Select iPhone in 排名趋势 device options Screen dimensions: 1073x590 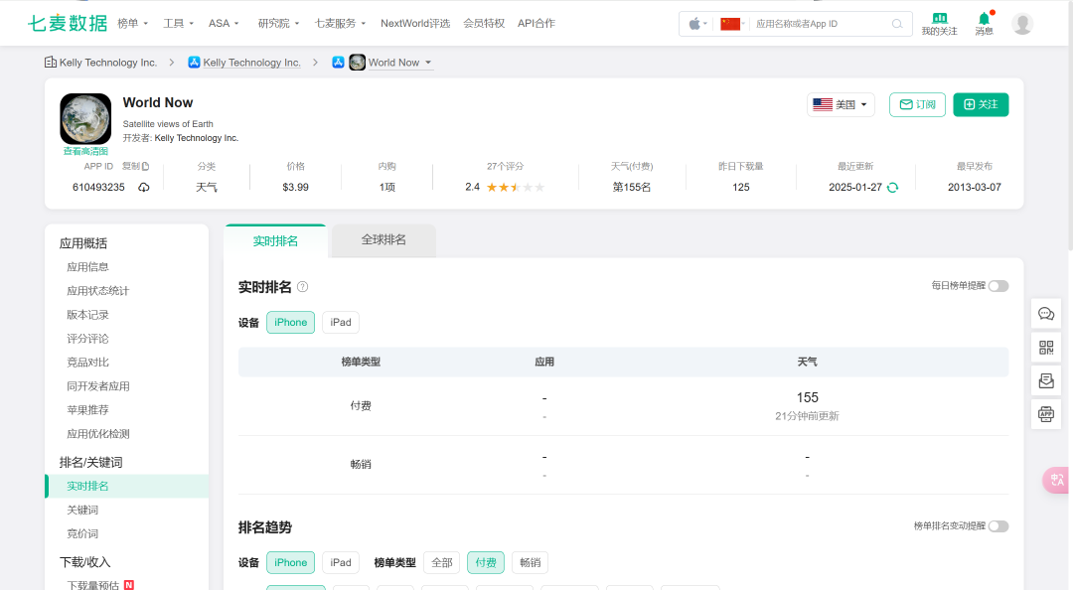coord(291,562)
